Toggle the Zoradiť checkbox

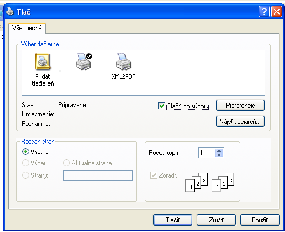pos(154,175)
